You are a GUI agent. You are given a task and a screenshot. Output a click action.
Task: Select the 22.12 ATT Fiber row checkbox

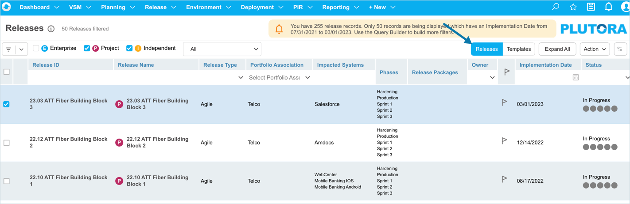coord(7,143)
